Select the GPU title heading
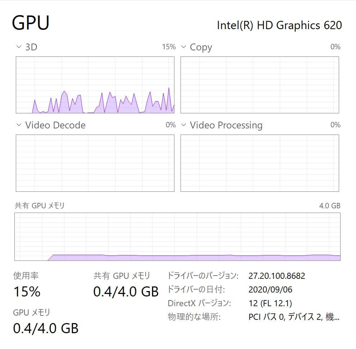The height and width of the screenshot is (349, 356). (x=31, y=22)
